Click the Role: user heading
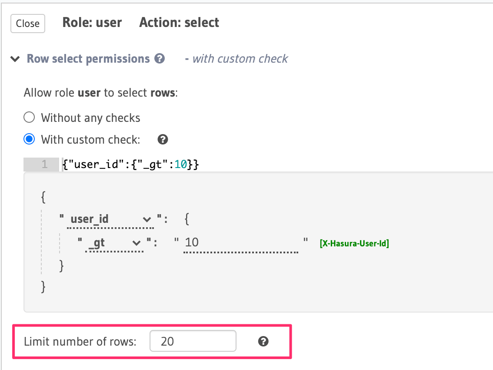This screenshot has height=370, width=493. [x=92, y=23]
